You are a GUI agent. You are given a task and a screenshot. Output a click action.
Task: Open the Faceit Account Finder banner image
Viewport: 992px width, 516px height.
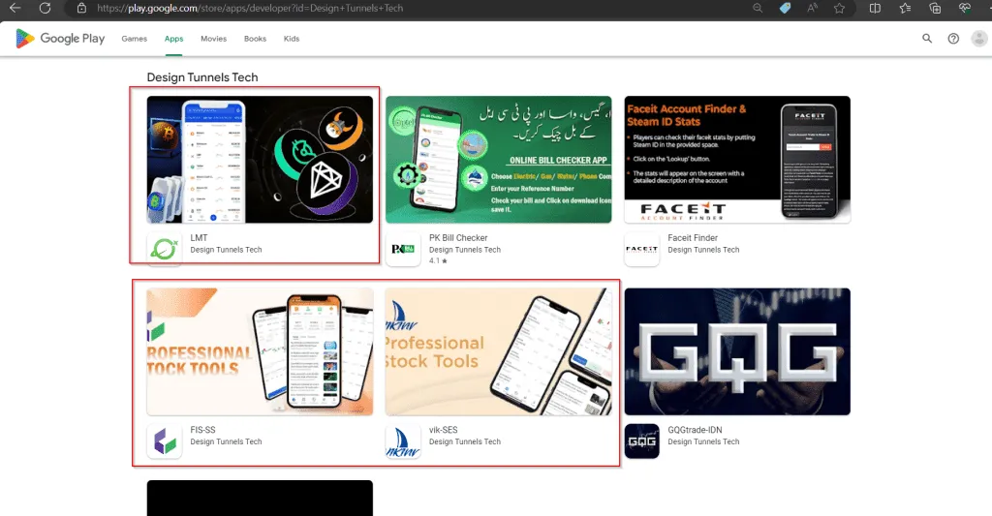(737, 160)
